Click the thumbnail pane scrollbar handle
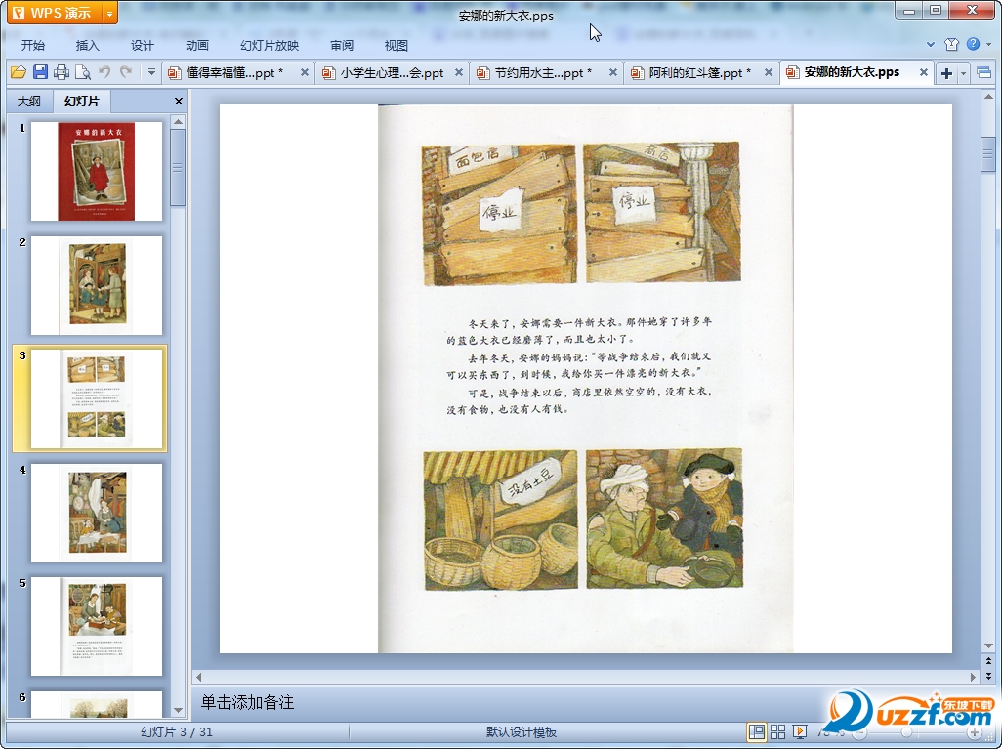This screenshot has width=1002, height=749. pyautogui.click(x=179, y=167)
